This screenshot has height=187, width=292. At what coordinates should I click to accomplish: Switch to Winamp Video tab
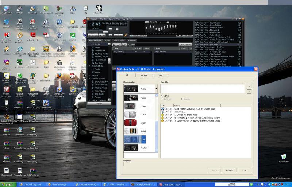pyautogui.click(x=107, y=40)
